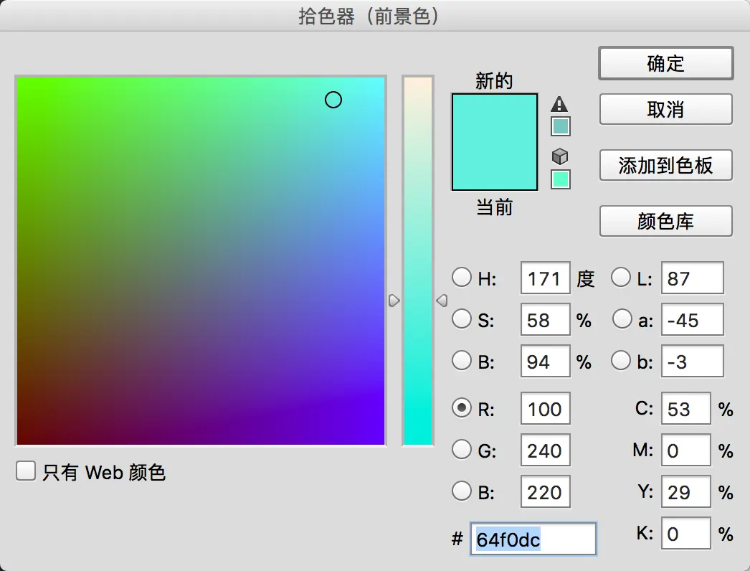Click the 取消 cancel button
Viewport: 750px width, 571px height.
(x=666, y=109)
